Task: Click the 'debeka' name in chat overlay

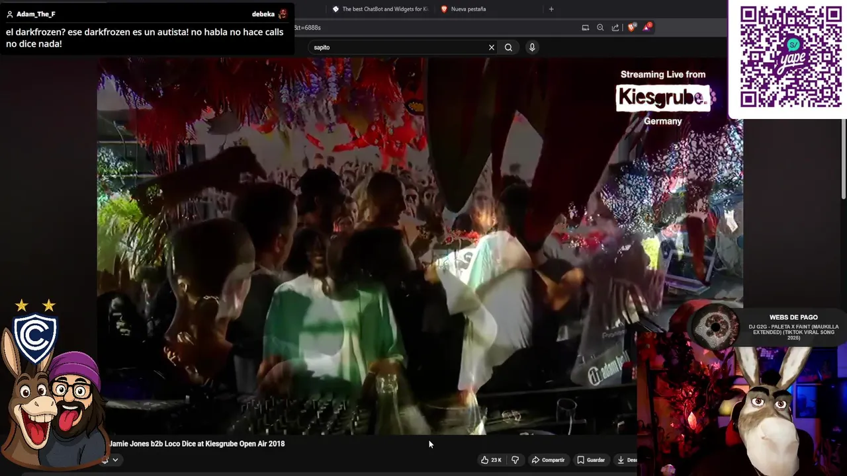Action: click(x=263, y=14)
